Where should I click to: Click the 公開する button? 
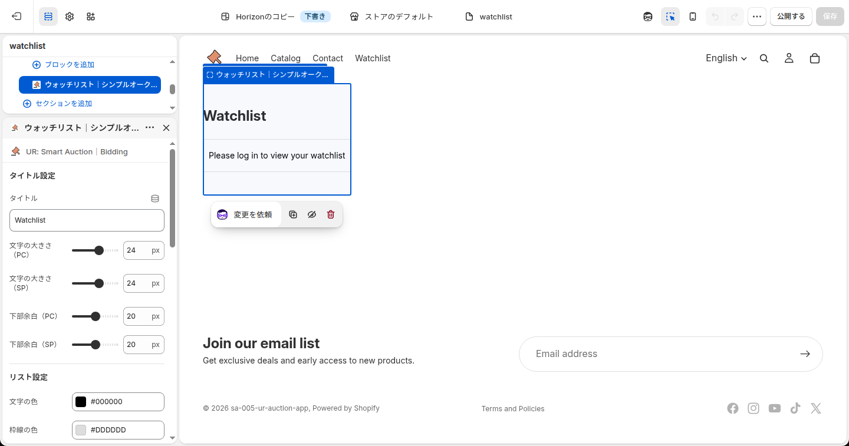pos(791,16)
